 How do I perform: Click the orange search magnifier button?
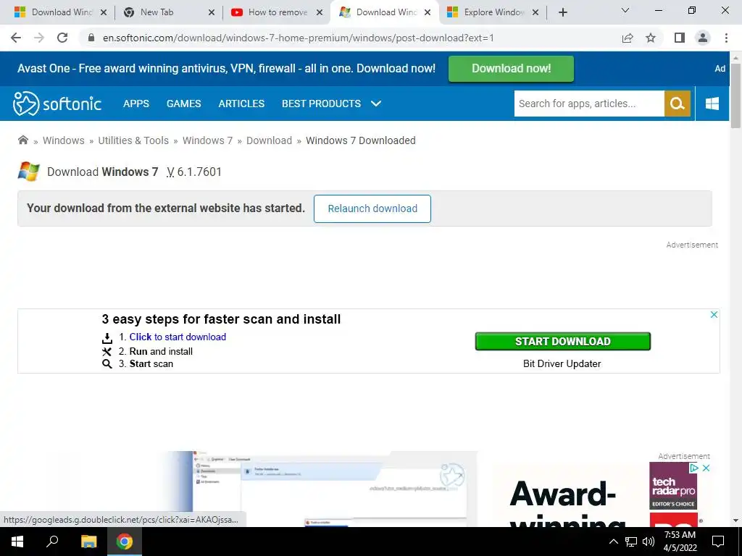[678, 104]
